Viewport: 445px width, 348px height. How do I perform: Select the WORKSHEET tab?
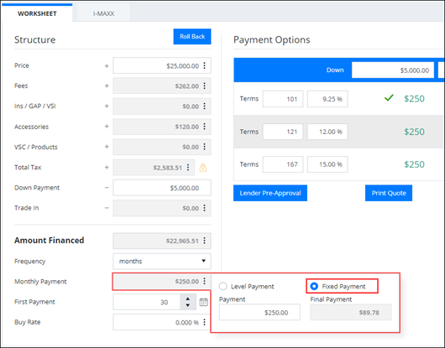pyautogui.click(x=37, y=13)
